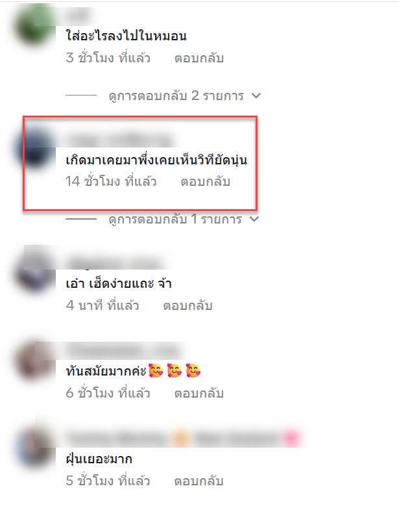Expand the ดูการตอบกลับ 1 รายการ replies
Image resolution: width=399 pixels, height=510 pixels.
click(x=175, y=219)
